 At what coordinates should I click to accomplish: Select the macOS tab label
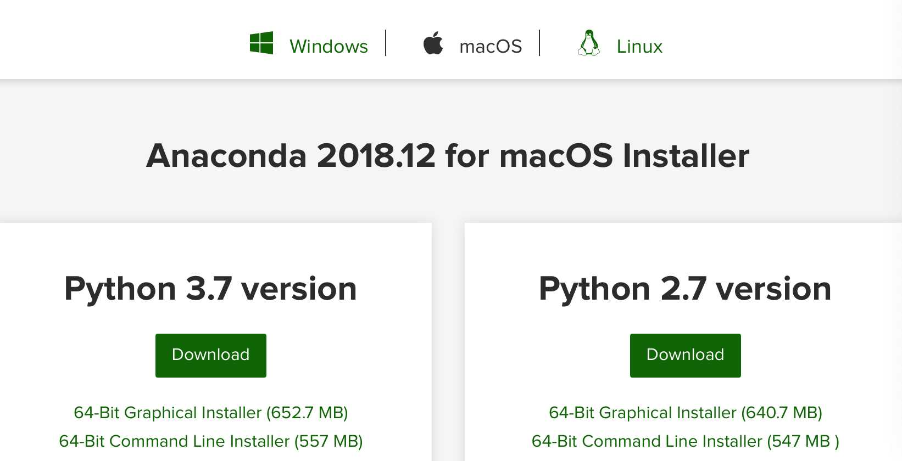coord(491,47)
